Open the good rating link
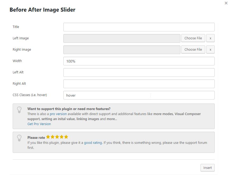230x180 pixels. click(93, 143)
